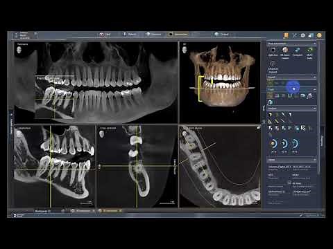This screenshot has height=249, width=333.
Task: Click the first icon in the lower Analysis row
Action: coord(270,128)
